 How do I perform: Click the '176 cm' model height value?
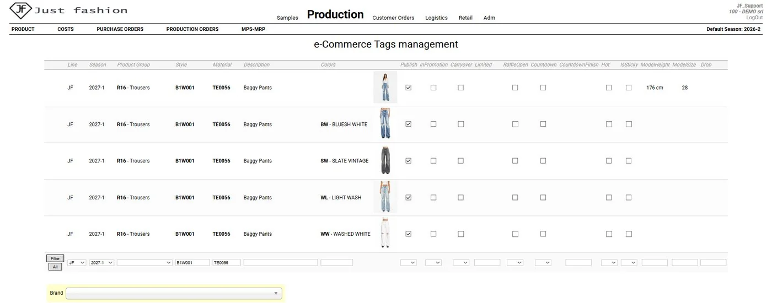pyautogui.click(x=655, y=88)
